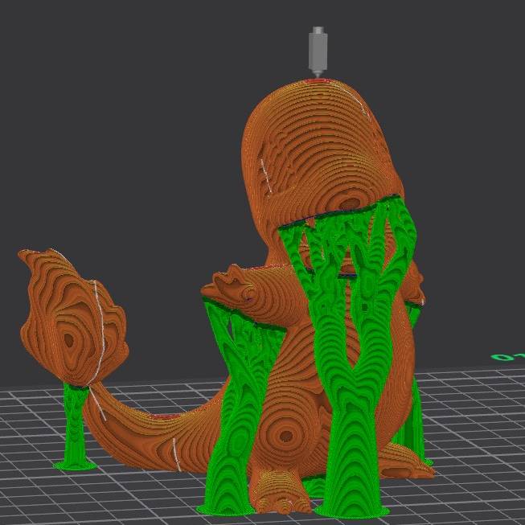Click the model's front foot with toes
The width and height of the screenshot is (525, 525).
coord(281,494)
